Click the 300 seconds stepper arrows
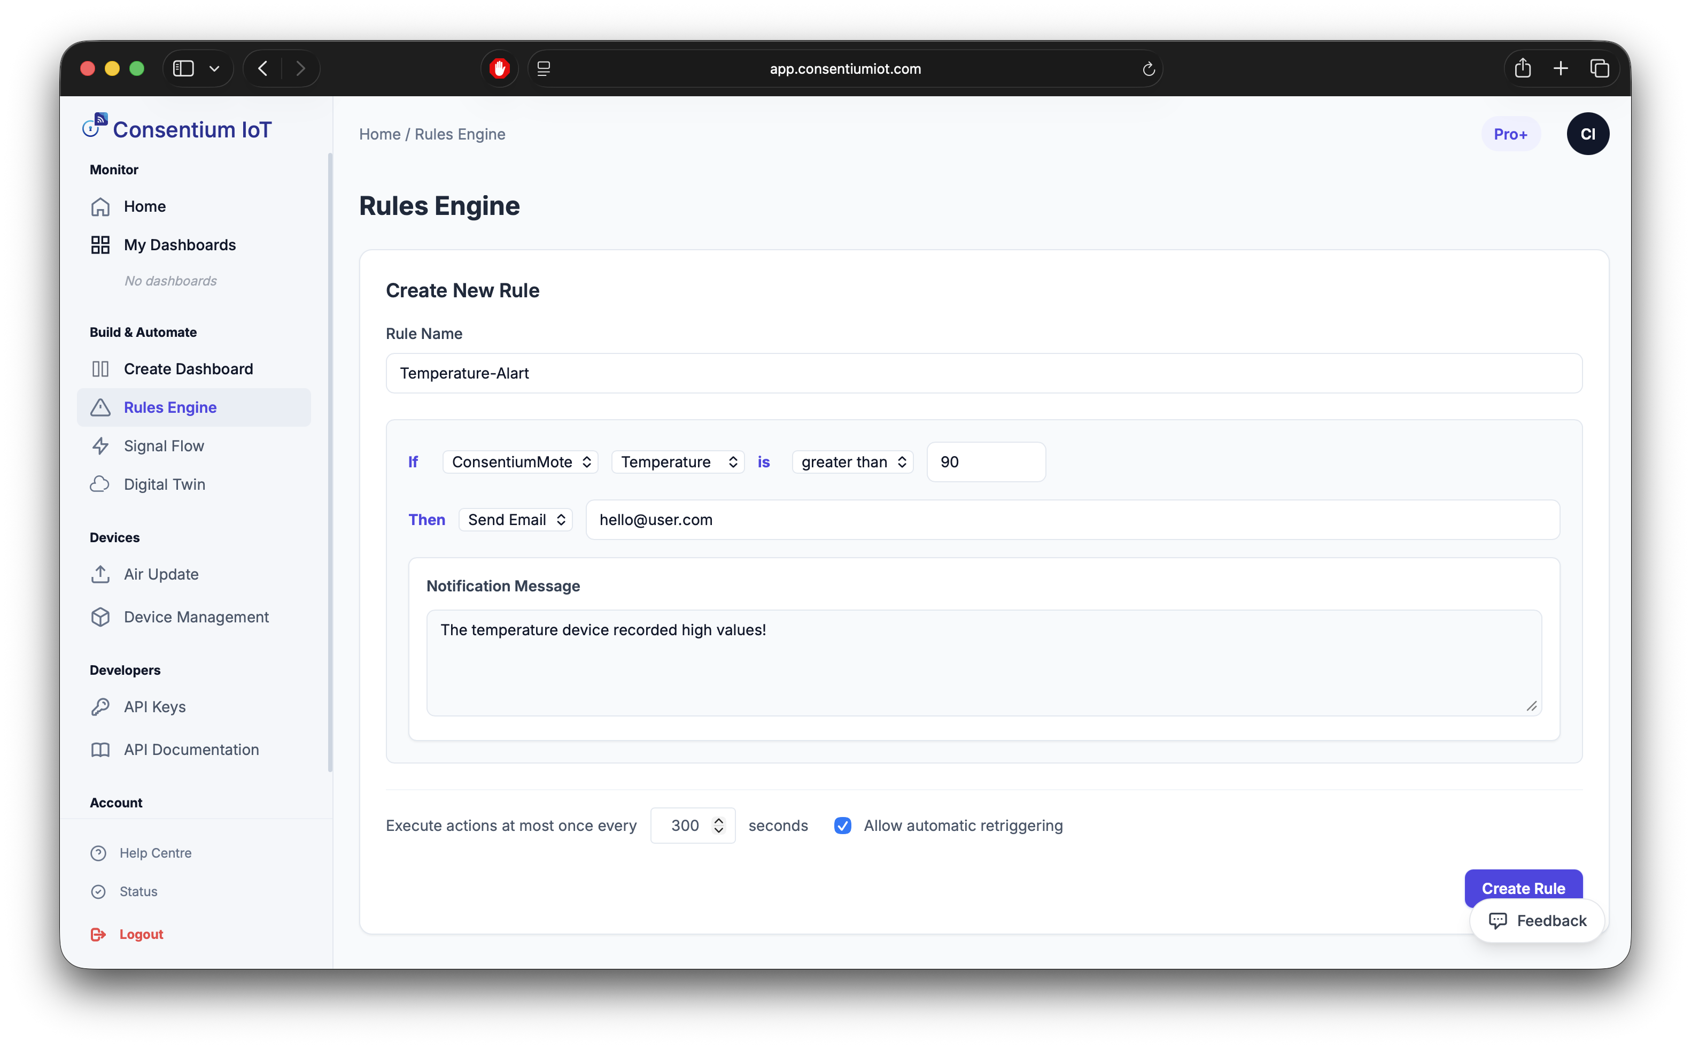 coord(719,826)
